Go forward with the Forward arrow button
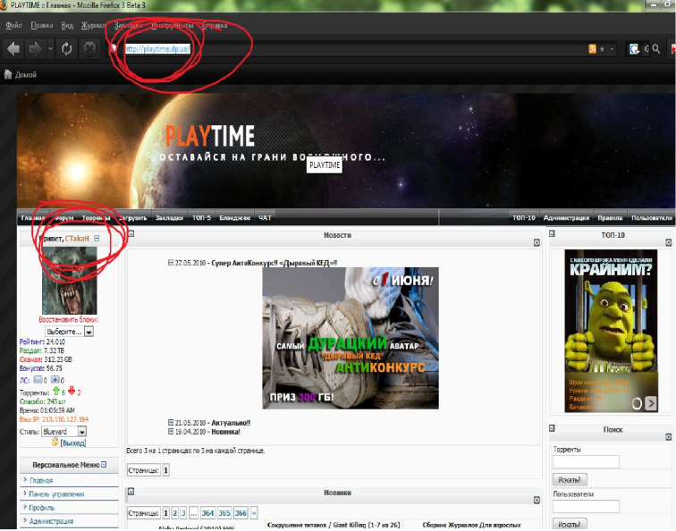Screen dimensions: 676x531 35,48
